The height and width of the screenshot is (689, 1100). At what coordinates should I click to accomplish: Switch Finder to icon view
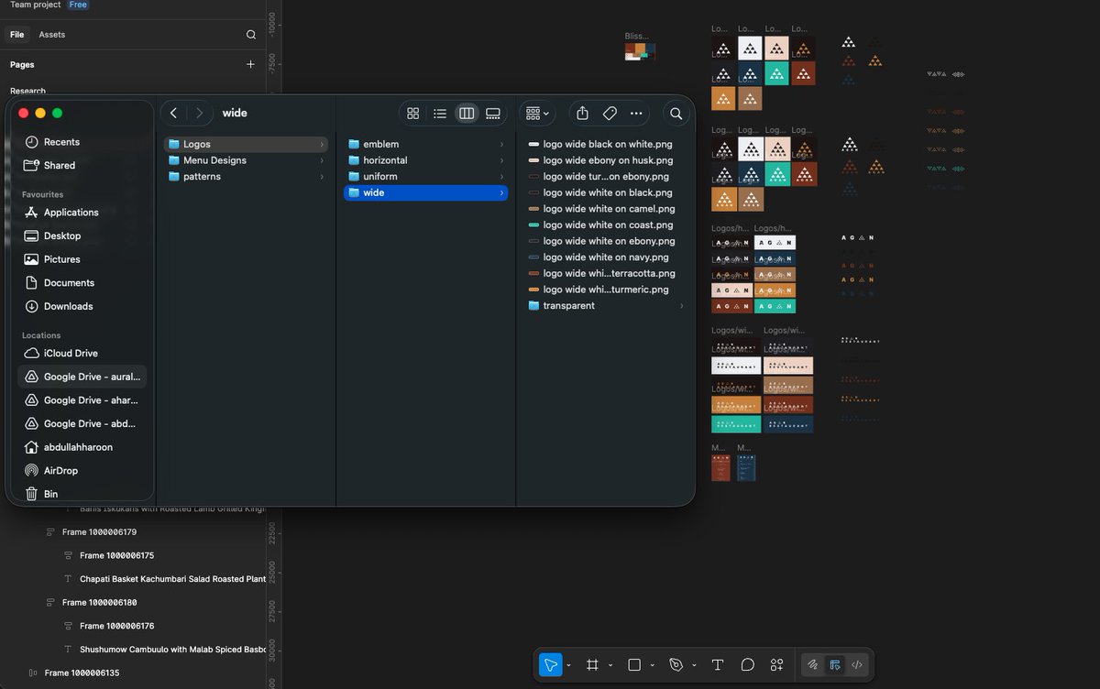point(413,114)
